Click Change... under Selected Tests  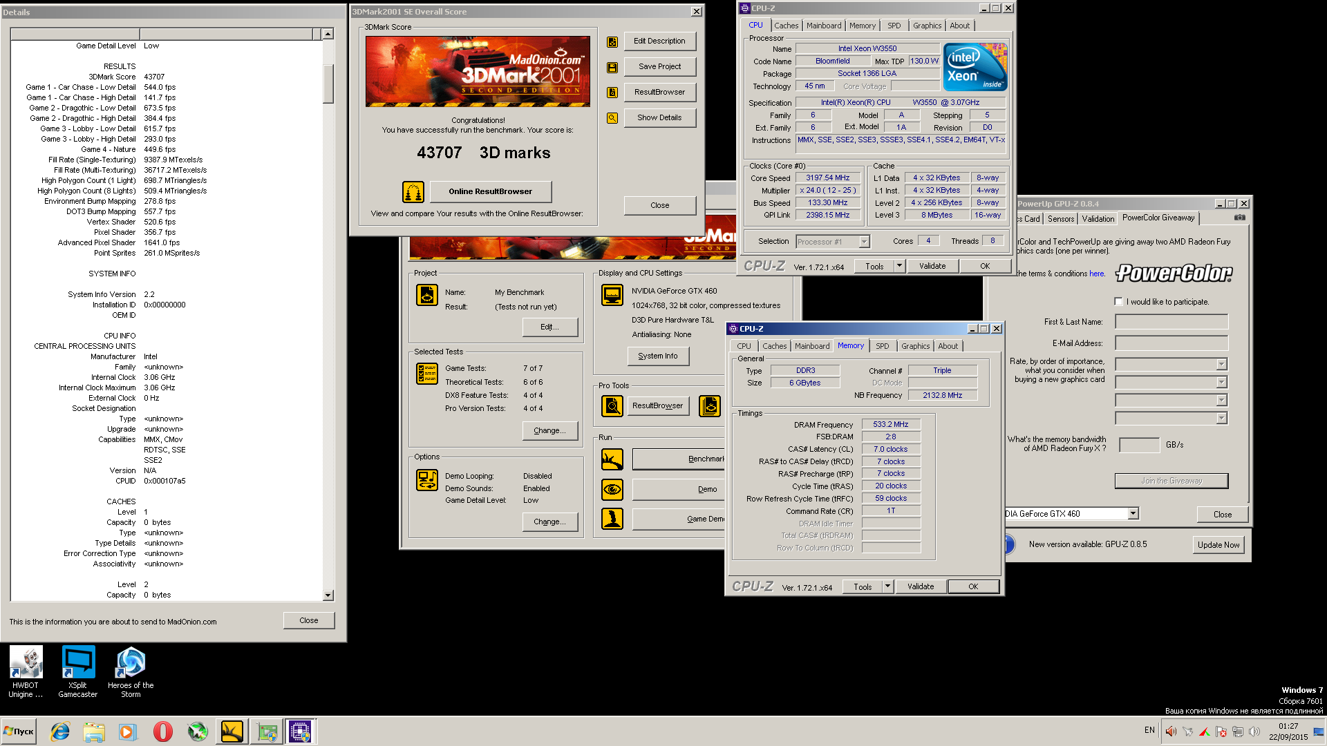click(550, 431)
